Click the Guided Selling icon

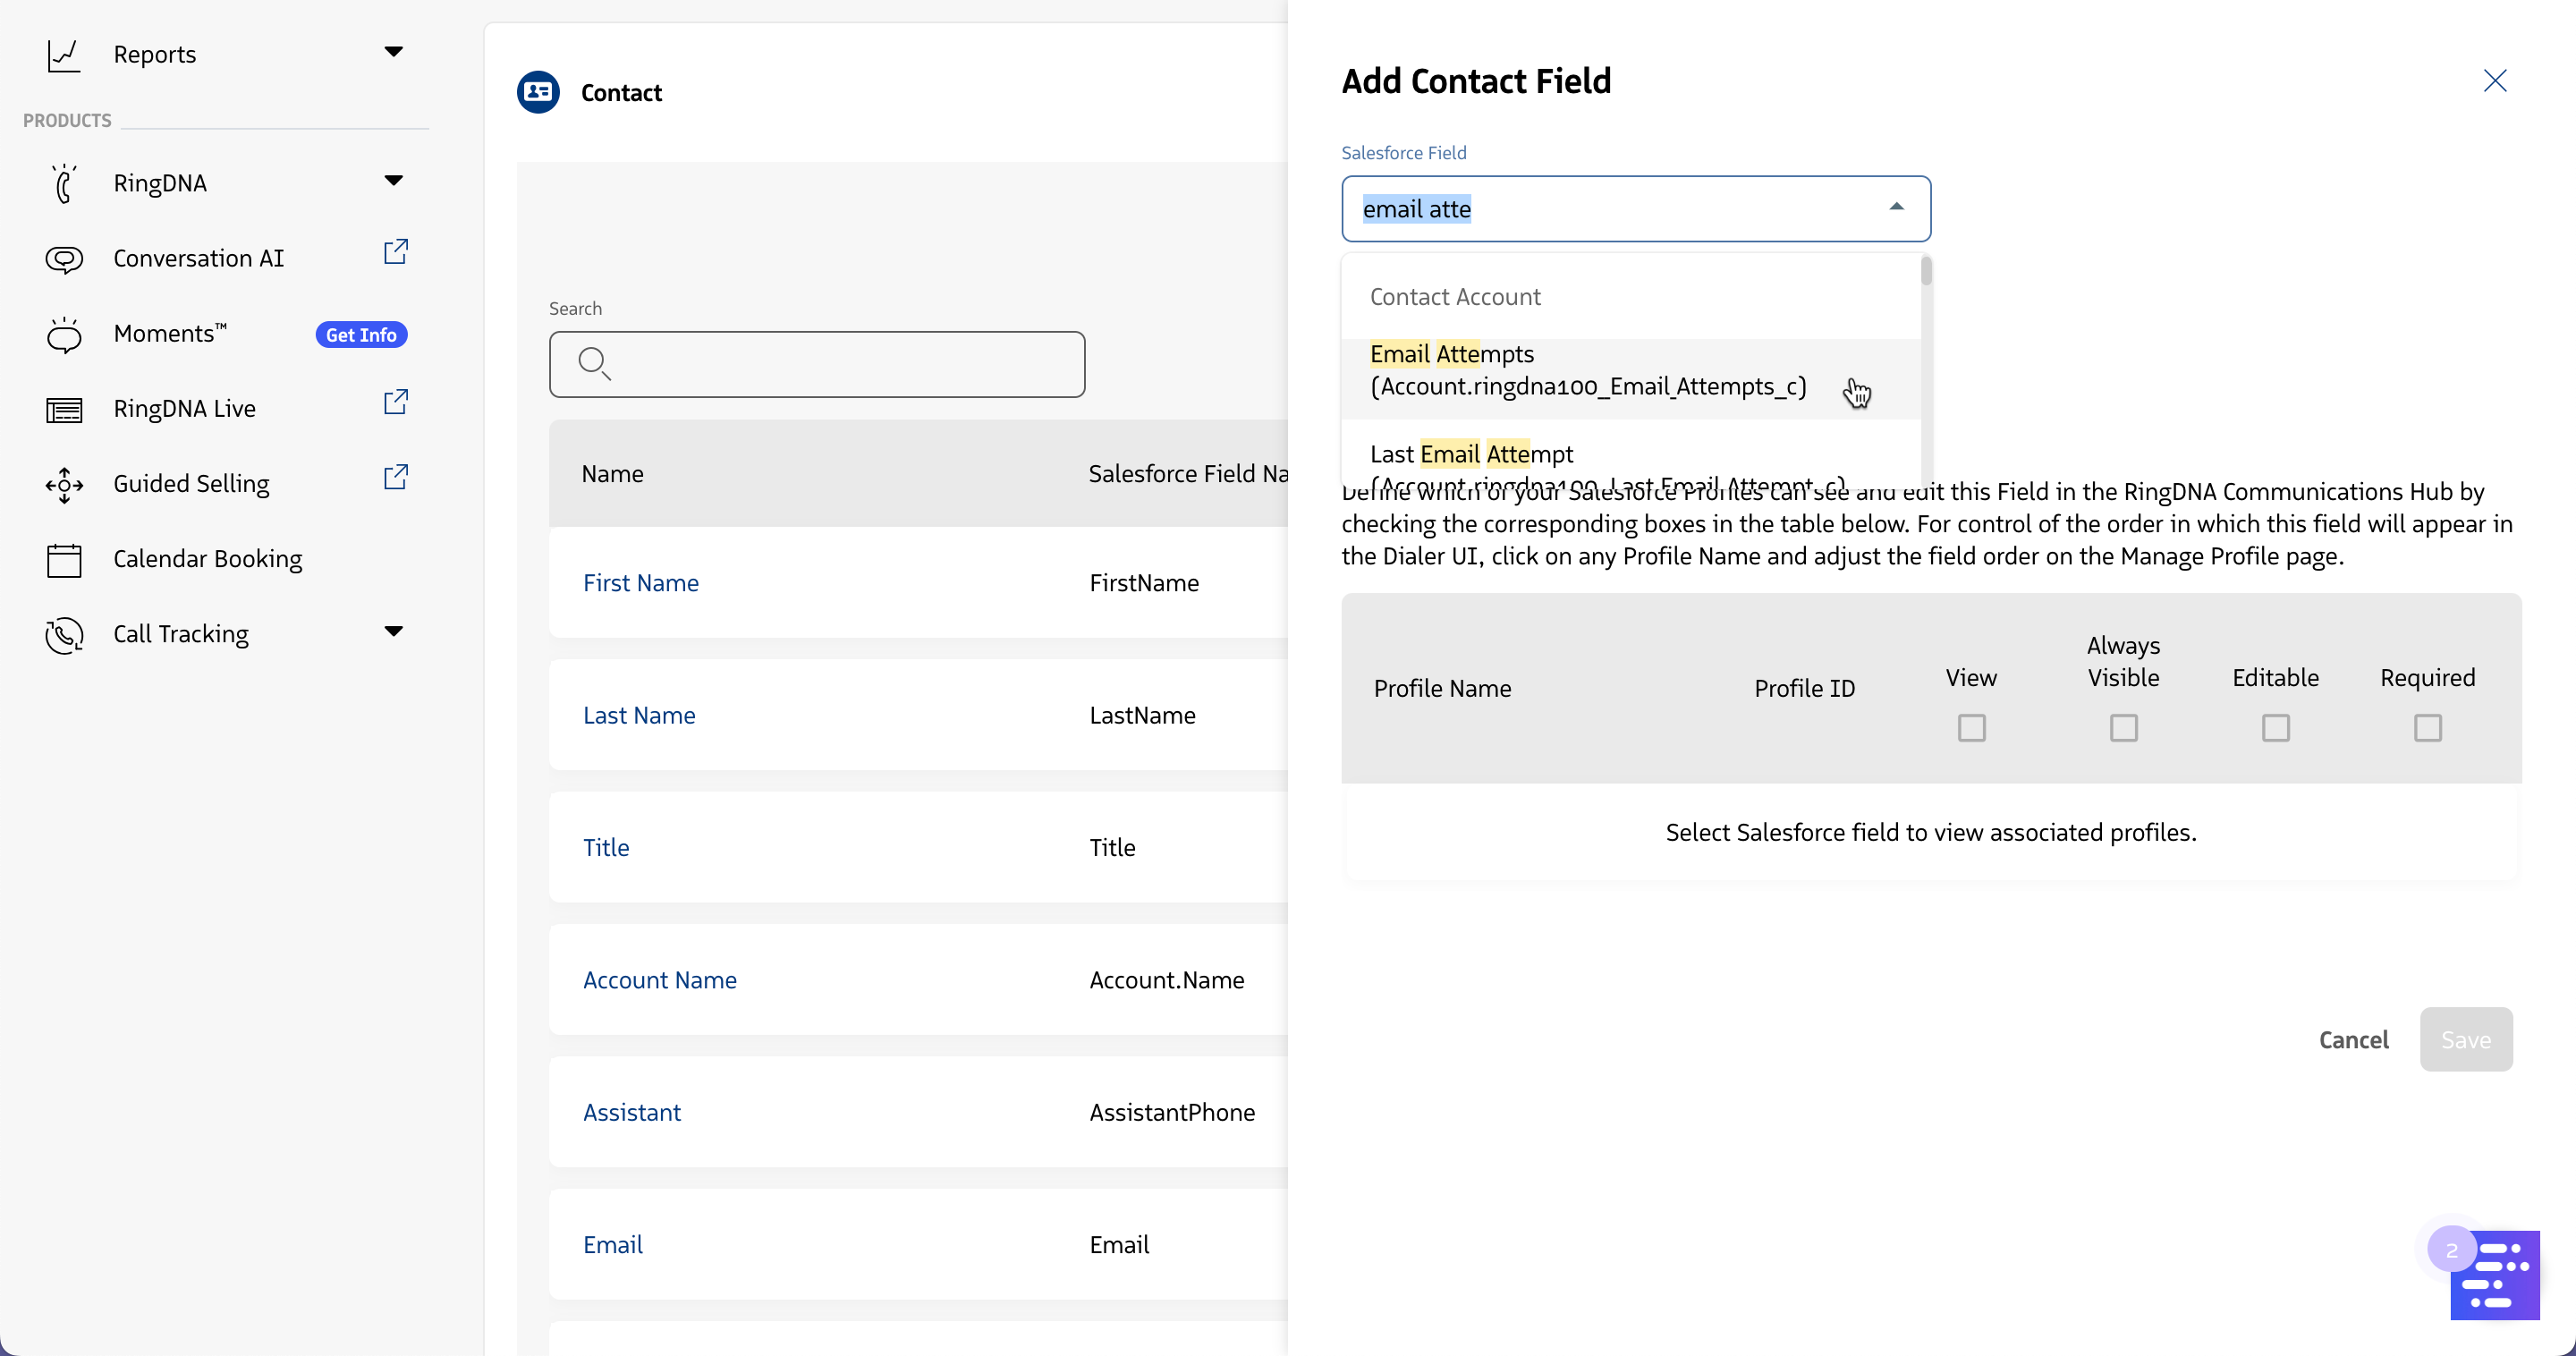pyautogui.click(x=64, y=485)
